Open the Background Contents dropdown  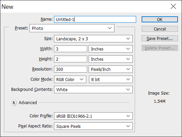coord(93,90)
